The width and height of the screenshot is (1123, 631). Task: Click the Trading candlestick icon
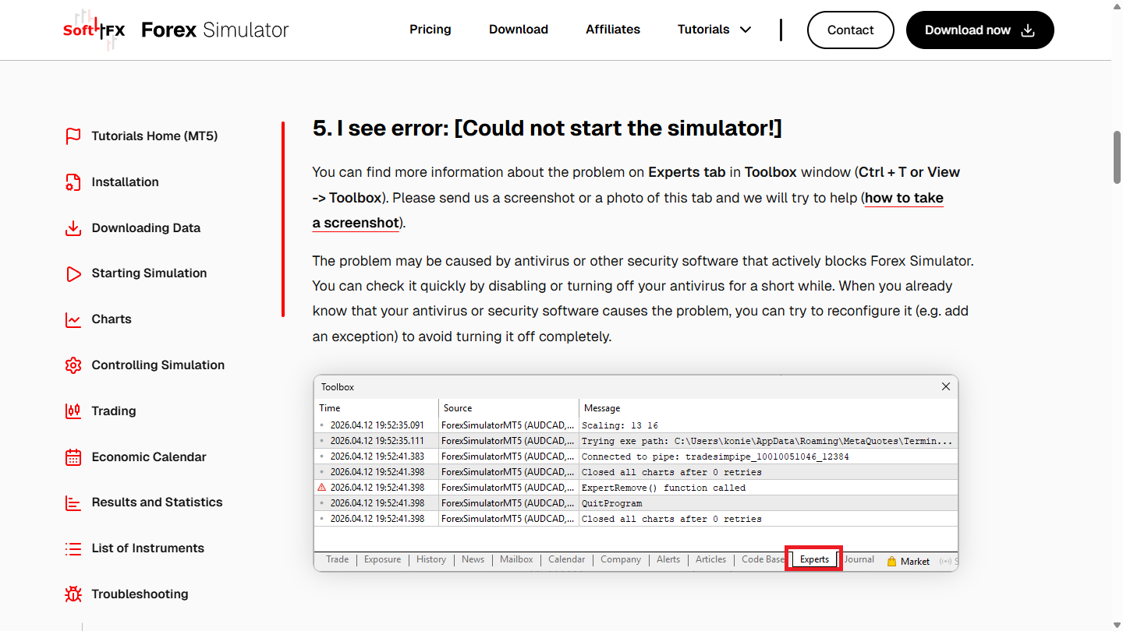coord(73,411)
